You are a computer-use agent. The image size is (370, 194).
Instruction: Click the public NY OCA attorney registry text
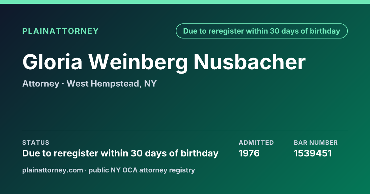[142, 170]
